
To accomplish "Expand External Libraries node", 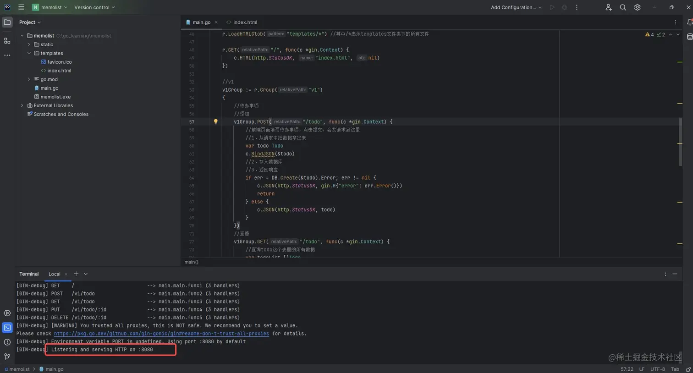I will tap(22, 105).
